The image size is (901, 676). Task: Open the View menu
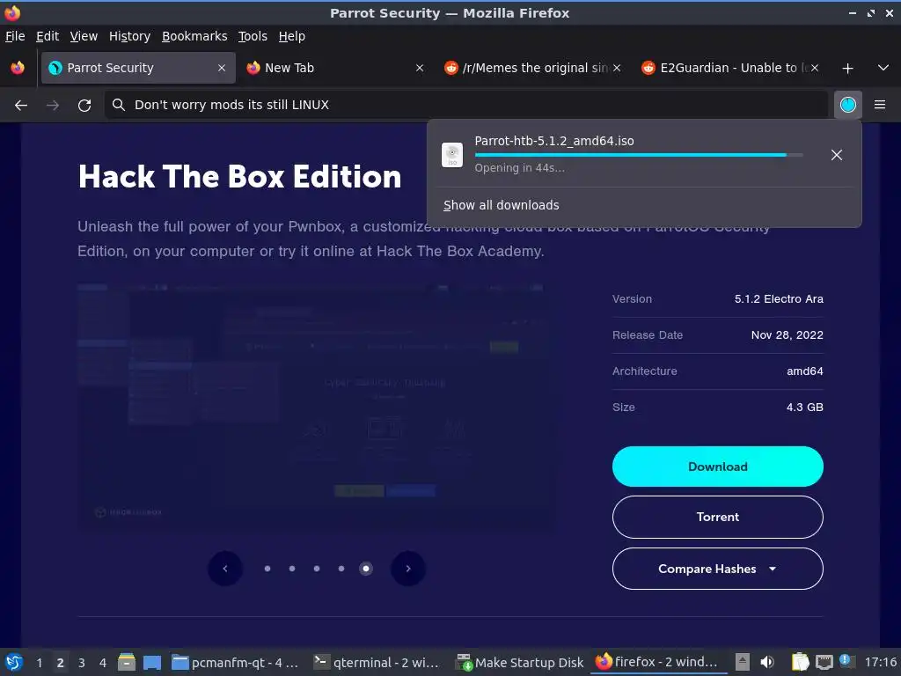[x=84, y=36]
